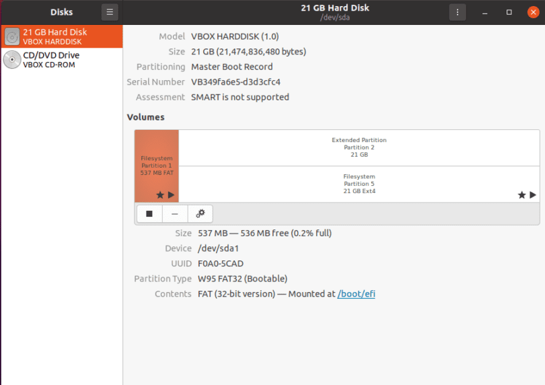Viewport: 545px width, 385px height.
Task: Click the CD/DVD disc icon in sidebar
Action: click(12, 59)
